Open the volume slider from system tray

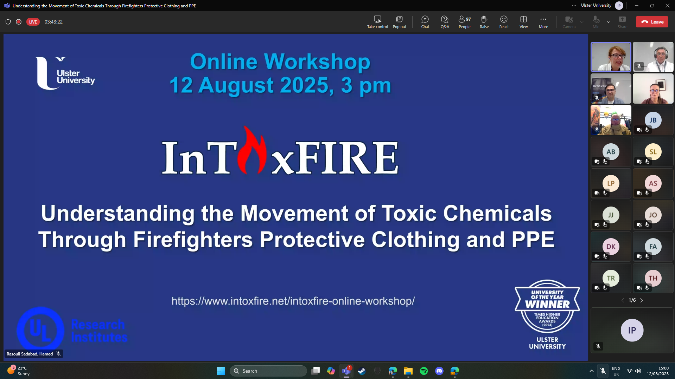(638, 371)
